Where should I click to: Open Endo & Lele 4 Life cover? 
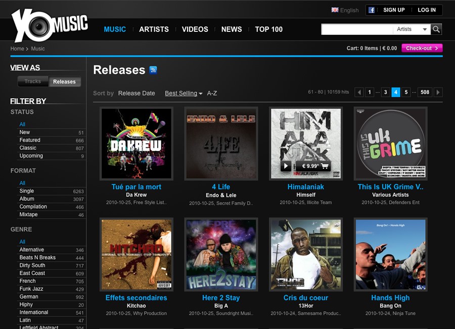click(x=221, y=144)
